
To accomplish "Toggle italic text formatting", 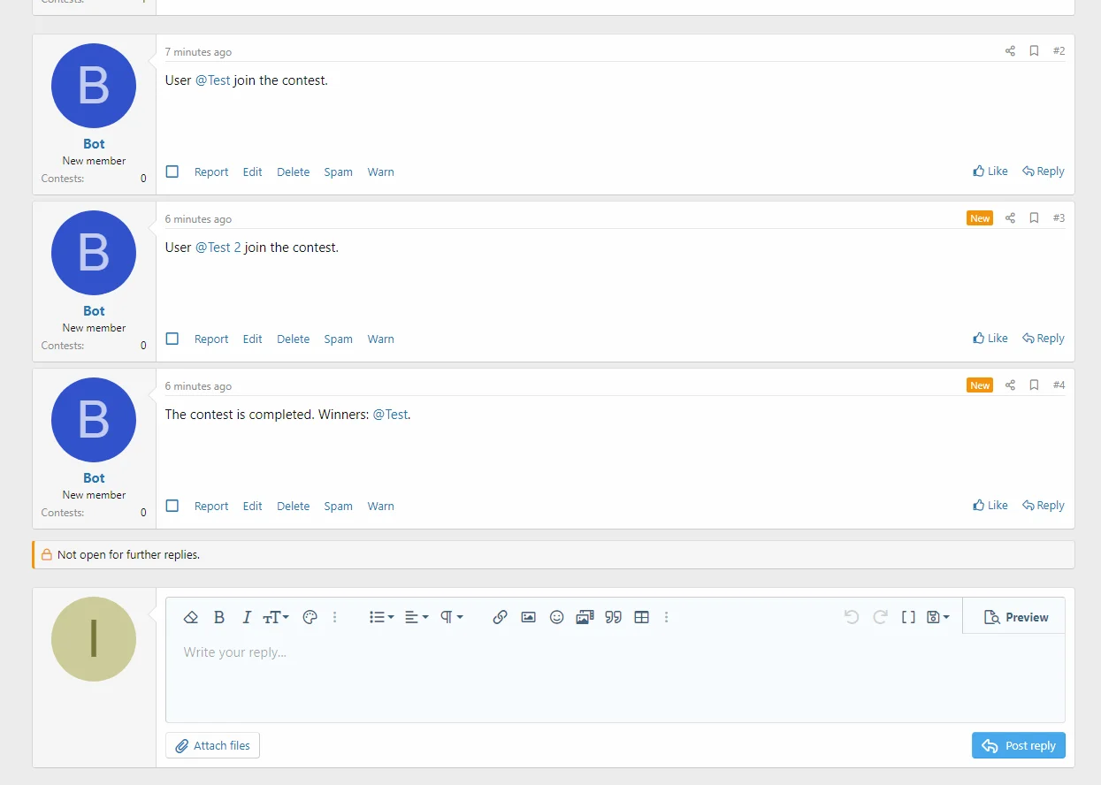I will [x=247, y=617].
